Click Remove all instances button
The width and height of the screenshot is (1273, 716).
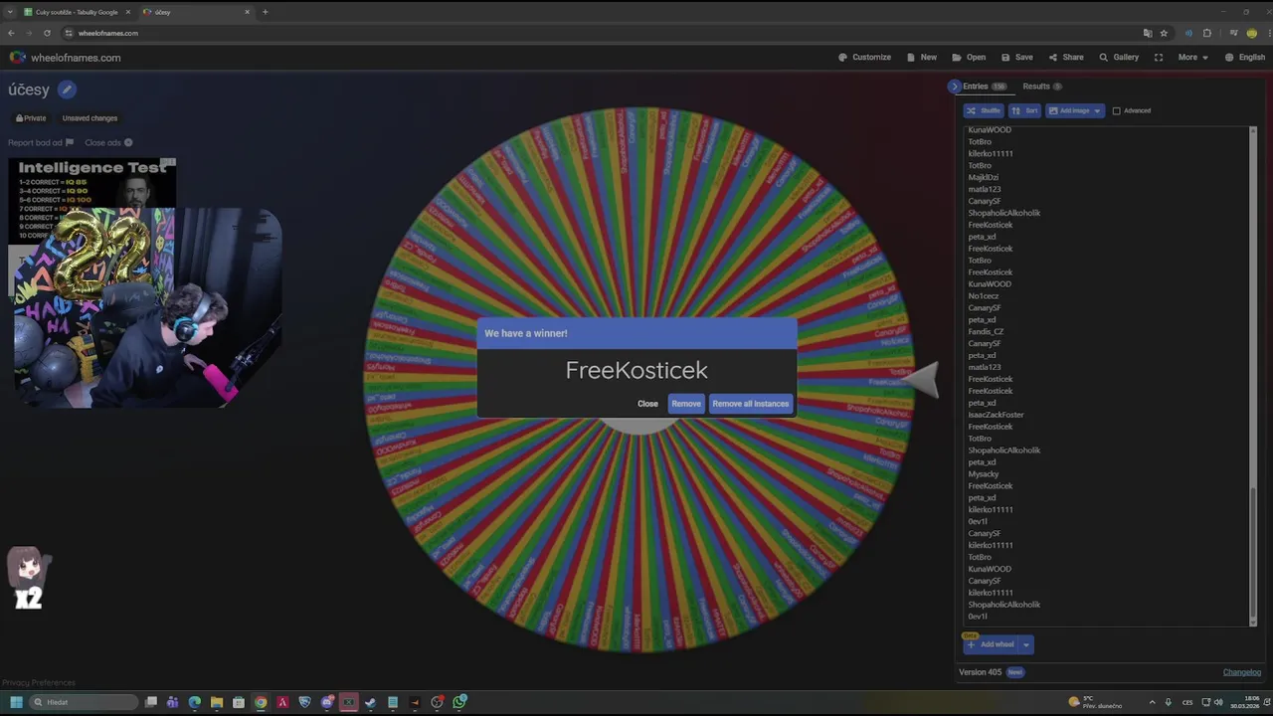click(751, 404)
